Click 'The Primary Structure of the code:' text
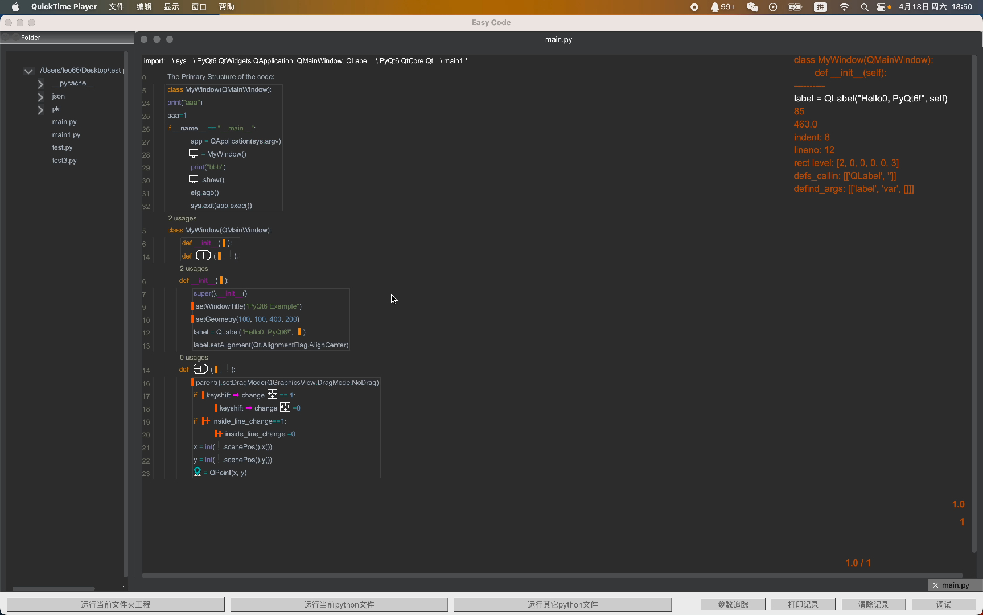 (221, 77)
